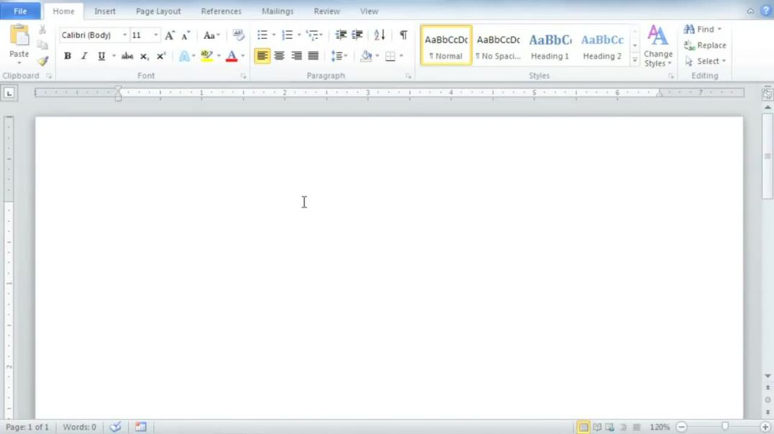Justify the paragraph text
The height and width of the screenshot is (434, 774).
(x=313, y=56)
